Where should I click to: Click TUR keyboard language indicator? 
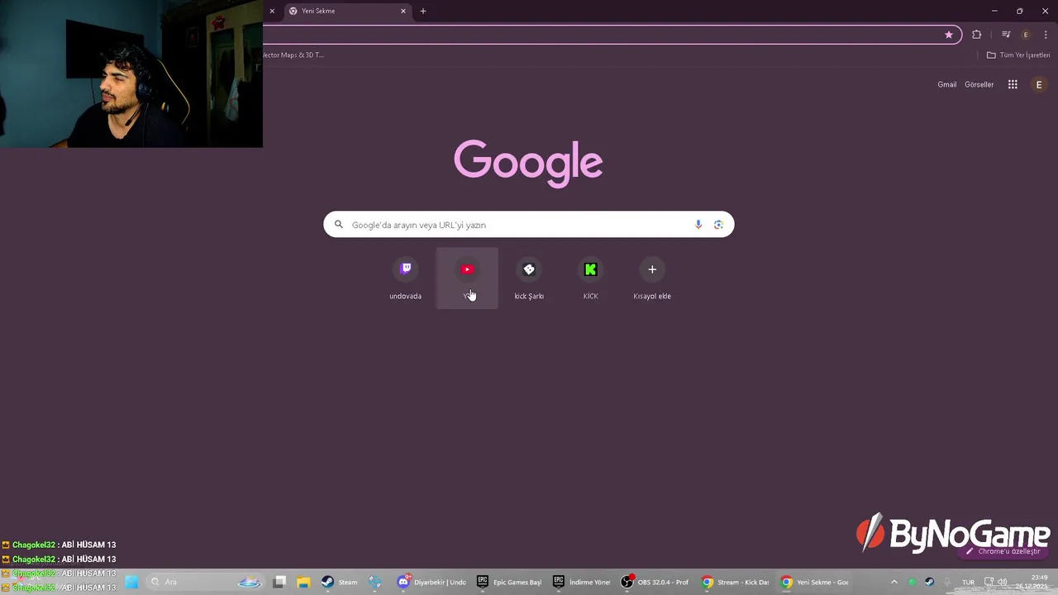[968, 583]
